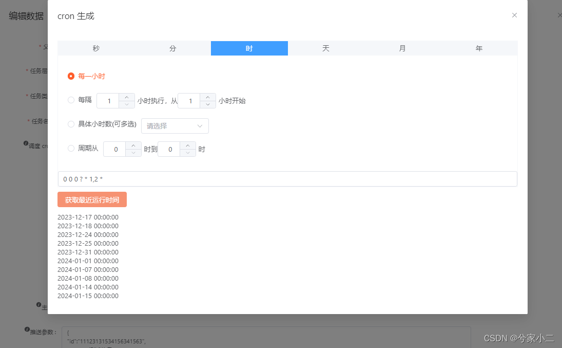Select the 每隔 interval execution option
This screenshot has width=562, height=348.
click(71, 100)
